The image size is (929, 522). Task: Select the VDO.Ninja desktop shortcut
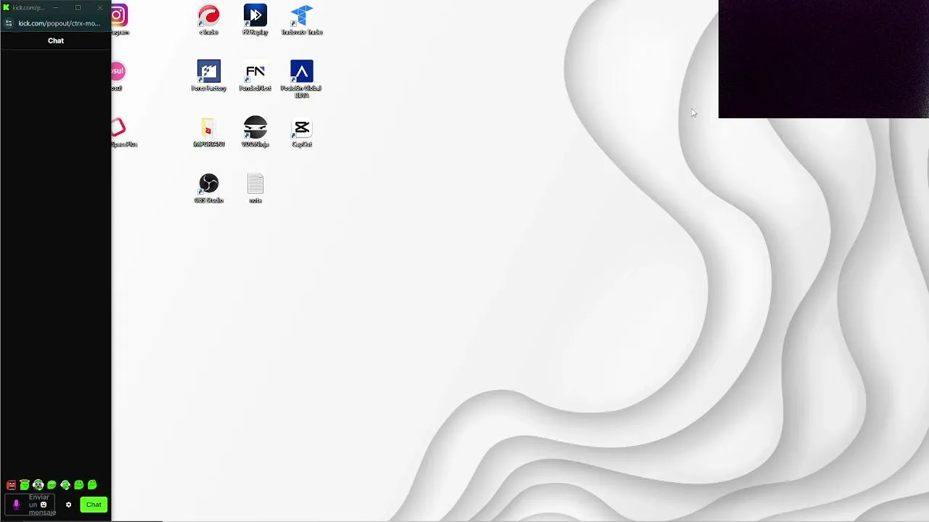(x=255, y=132)
